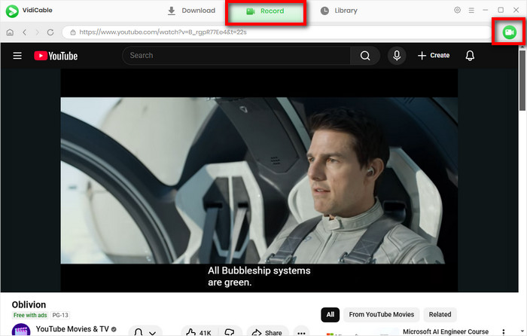Search with voice microphone icon

[397, 56]
